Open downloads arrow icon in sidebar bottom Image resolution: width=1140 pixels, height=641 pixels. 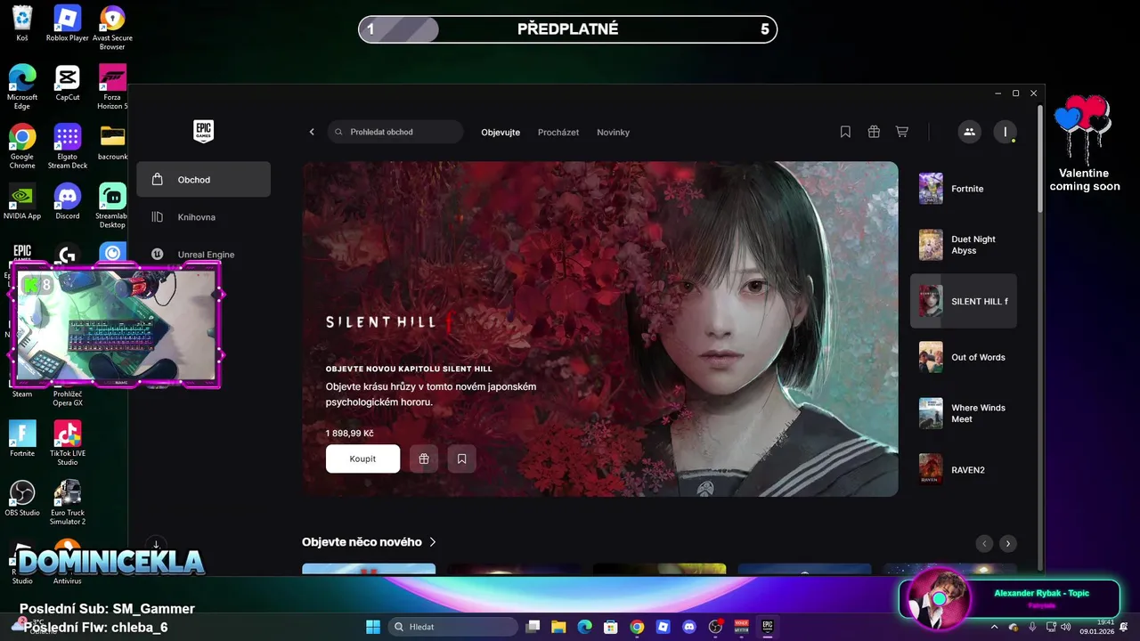click(x=156, y=544)
